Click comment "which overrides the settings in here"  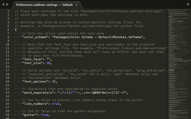(x=52, y=15)
